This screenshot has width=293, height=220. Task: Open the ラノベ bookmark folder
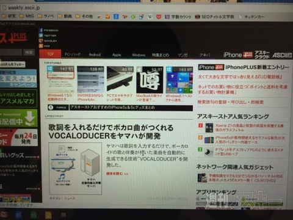pos(46,16)
